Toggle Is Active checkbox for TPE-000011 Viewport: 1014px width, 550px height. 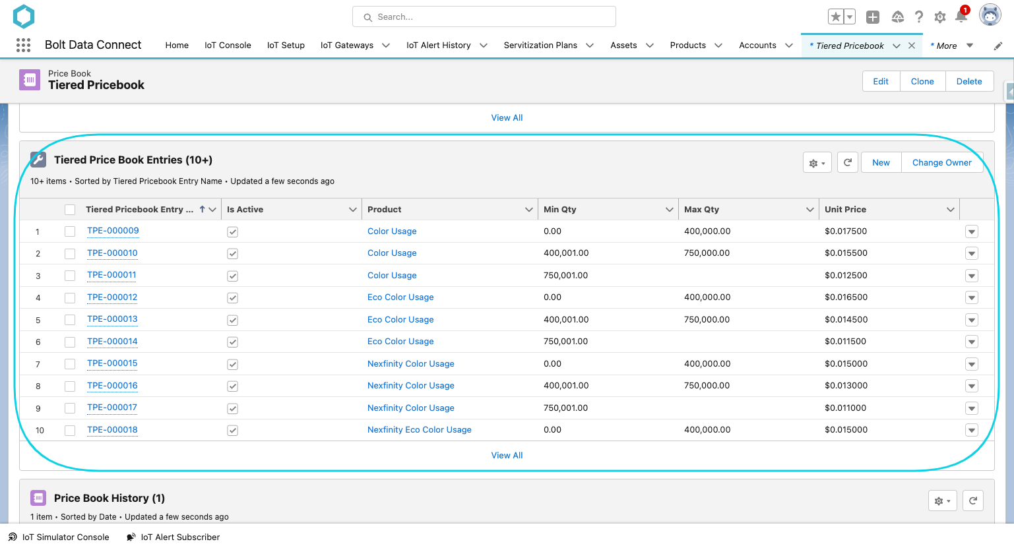click(x=232, y=276)
